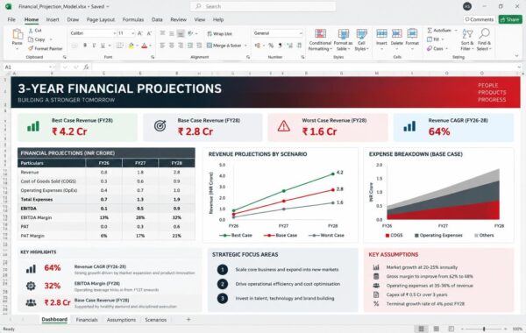Switch to the Insert ribbon tab
Screen dimensions: 526x333
tap(53, 20)
